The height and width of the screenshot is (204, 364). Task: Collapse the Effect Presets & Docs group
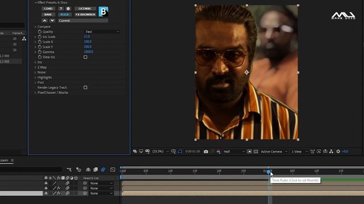35,2
